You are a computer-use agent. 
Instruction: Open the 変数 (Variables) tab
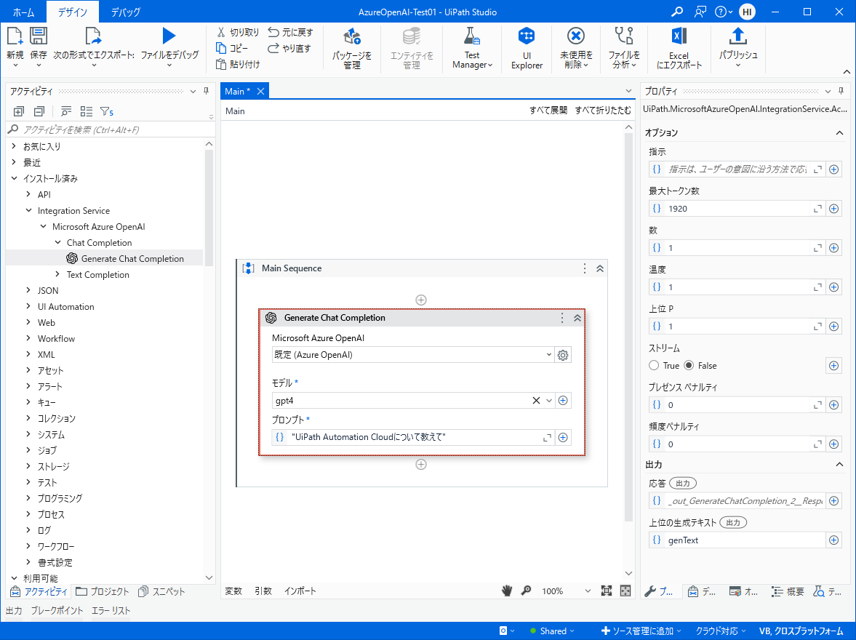[233, 591]
